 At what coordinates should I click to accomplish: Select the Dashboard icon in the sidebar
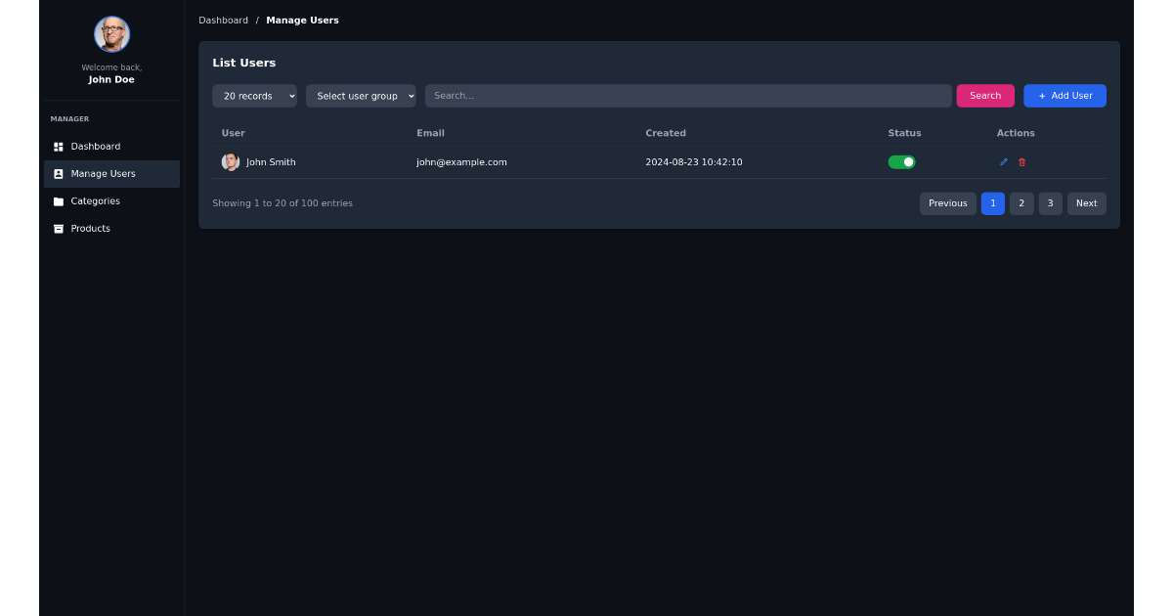click(x=58, y=146)
